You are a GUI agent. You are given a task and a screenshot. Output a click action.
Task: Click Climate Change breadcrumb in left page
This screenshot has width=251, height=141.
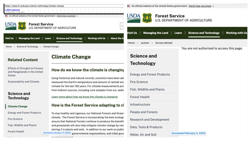(51, 47)
